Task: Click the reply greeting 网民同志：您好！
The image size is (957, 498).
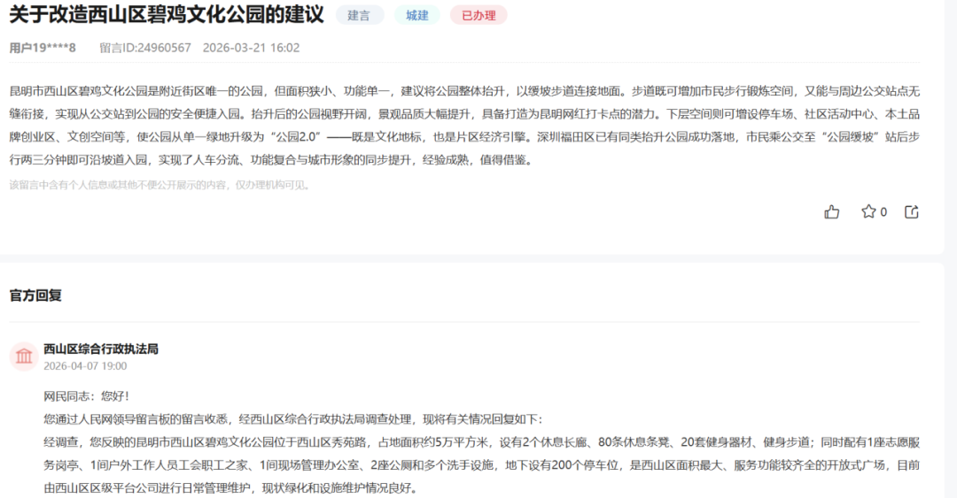Action: (86, 395)
